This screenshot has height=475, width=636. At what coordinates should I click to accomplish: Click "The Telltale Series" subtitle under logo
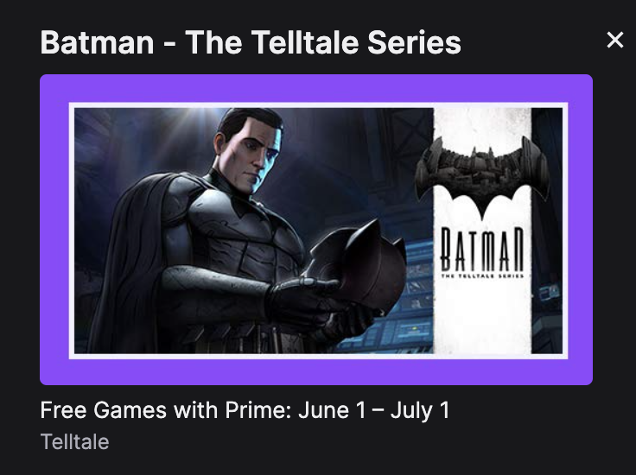coord(482,275)
